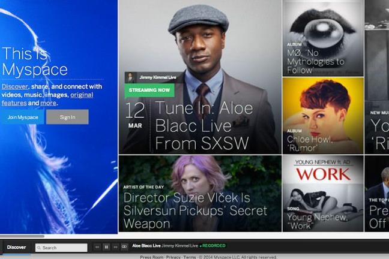Pause the current playback
The width and height of the screenshot is (389, 259).
click(106, 247)
